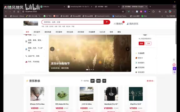Click the lightning icon beside 京东秒杀
The width and height of the screenshot is (180, 112).
pos(27,81)
